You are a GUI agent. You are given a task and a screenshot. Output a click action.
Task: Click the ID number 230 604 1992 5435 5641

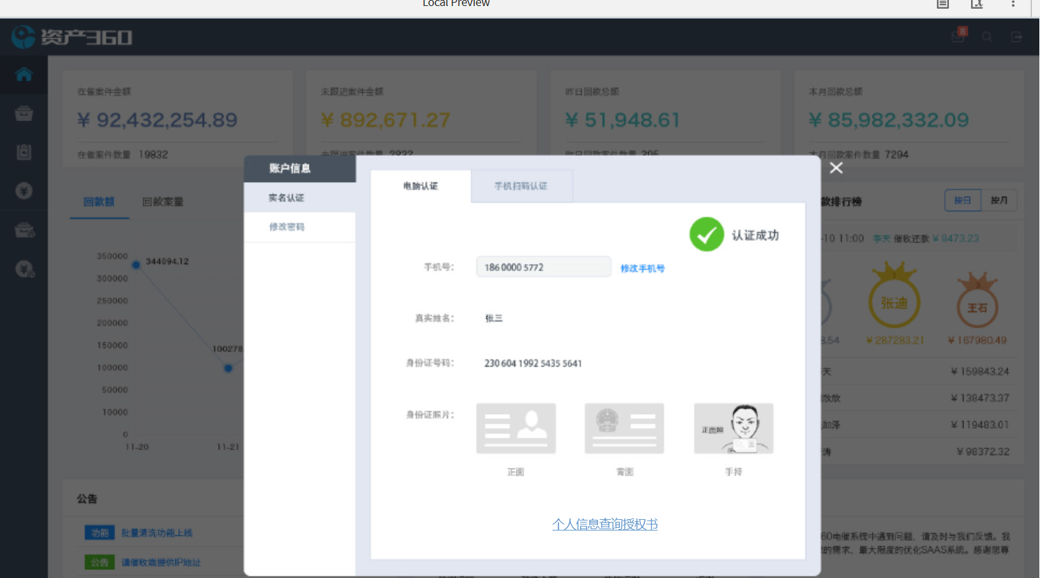point(533,363)
